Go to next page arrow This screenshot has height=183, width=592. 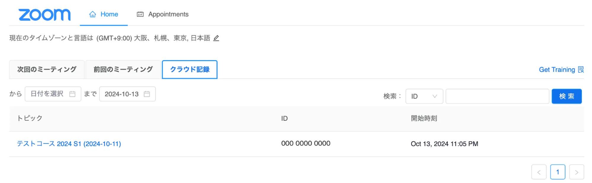pyautogui.click(x=576, y=172)
